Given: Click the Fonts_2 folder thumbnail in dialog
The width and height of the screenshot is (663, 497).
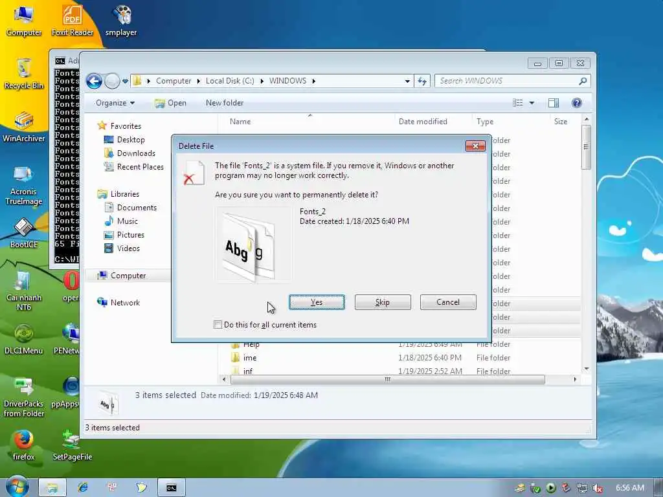Looking at the screenshot, I should click(x=253, y=244).
